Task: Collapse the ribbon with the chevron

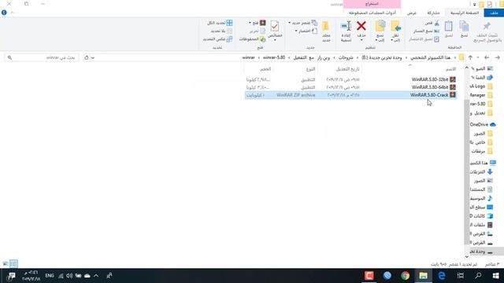Action: 13,13
